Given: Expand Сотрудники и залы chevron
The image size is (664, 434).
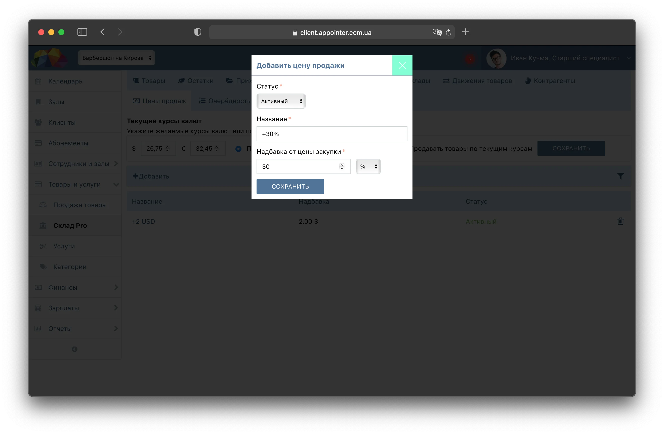Looking at the screenshot, I should pos(116,163).
